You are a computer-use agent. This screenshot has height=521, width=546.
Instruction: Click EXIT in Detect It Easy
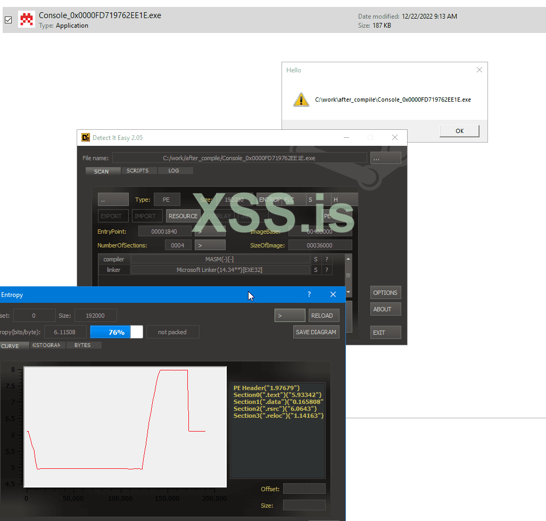point(385,332)
